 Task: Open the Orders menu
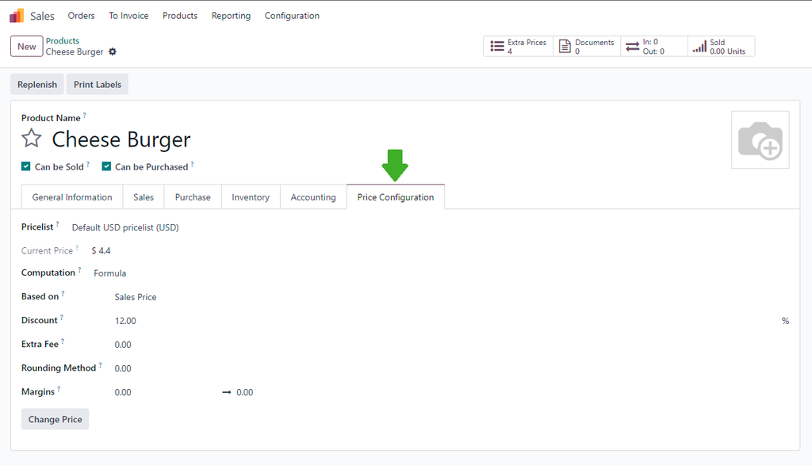tap(82, 16)
